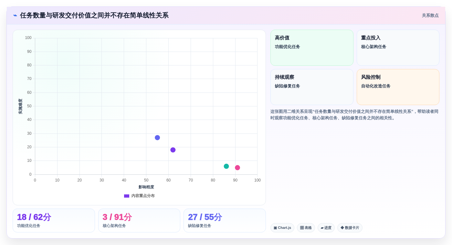The height and width of the screenshot is (245, 452).
Task: Click the 自动化改造任务 text in 风险控制 card
Action: (x=376, y=86)
